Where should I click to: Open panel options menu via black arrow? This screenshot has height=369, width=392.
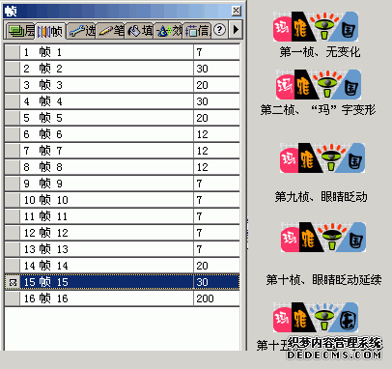click(x=236, y=30)
